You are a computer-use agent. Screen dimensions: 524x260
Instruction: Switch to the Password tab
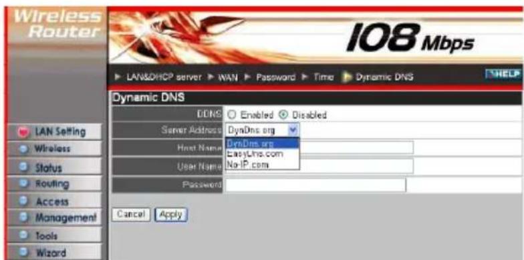(x=275, y=77)
